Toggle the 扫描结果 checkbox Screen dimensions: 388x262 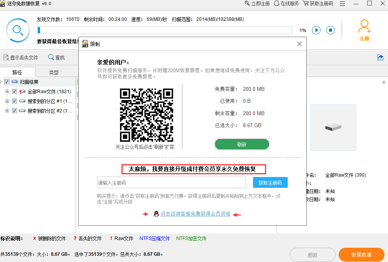(x=7, y=82)
